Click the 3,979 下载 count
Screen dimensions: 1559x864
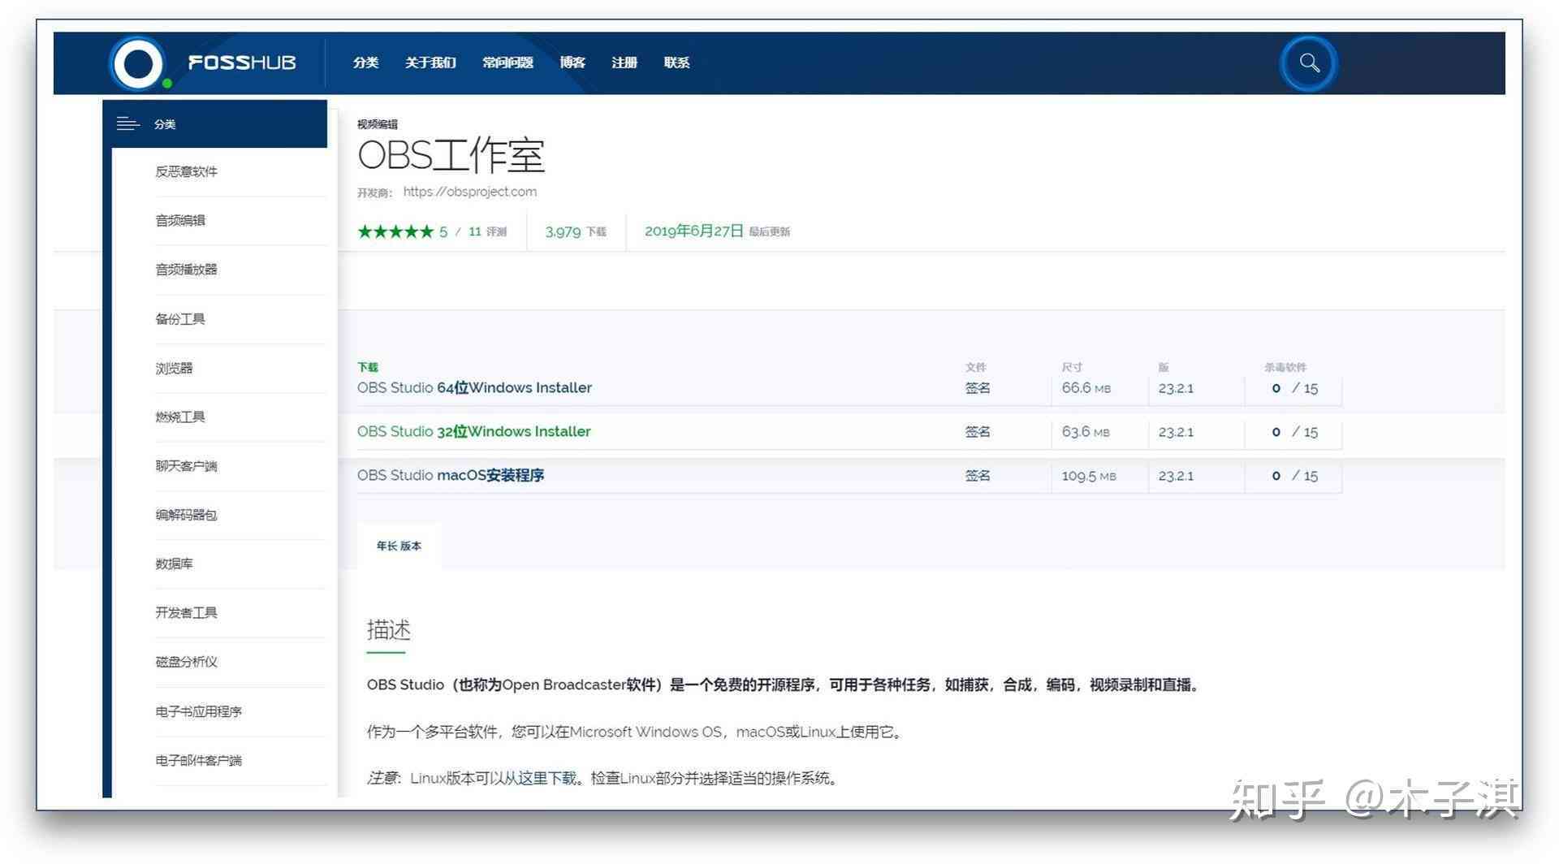tap(576, 231)
